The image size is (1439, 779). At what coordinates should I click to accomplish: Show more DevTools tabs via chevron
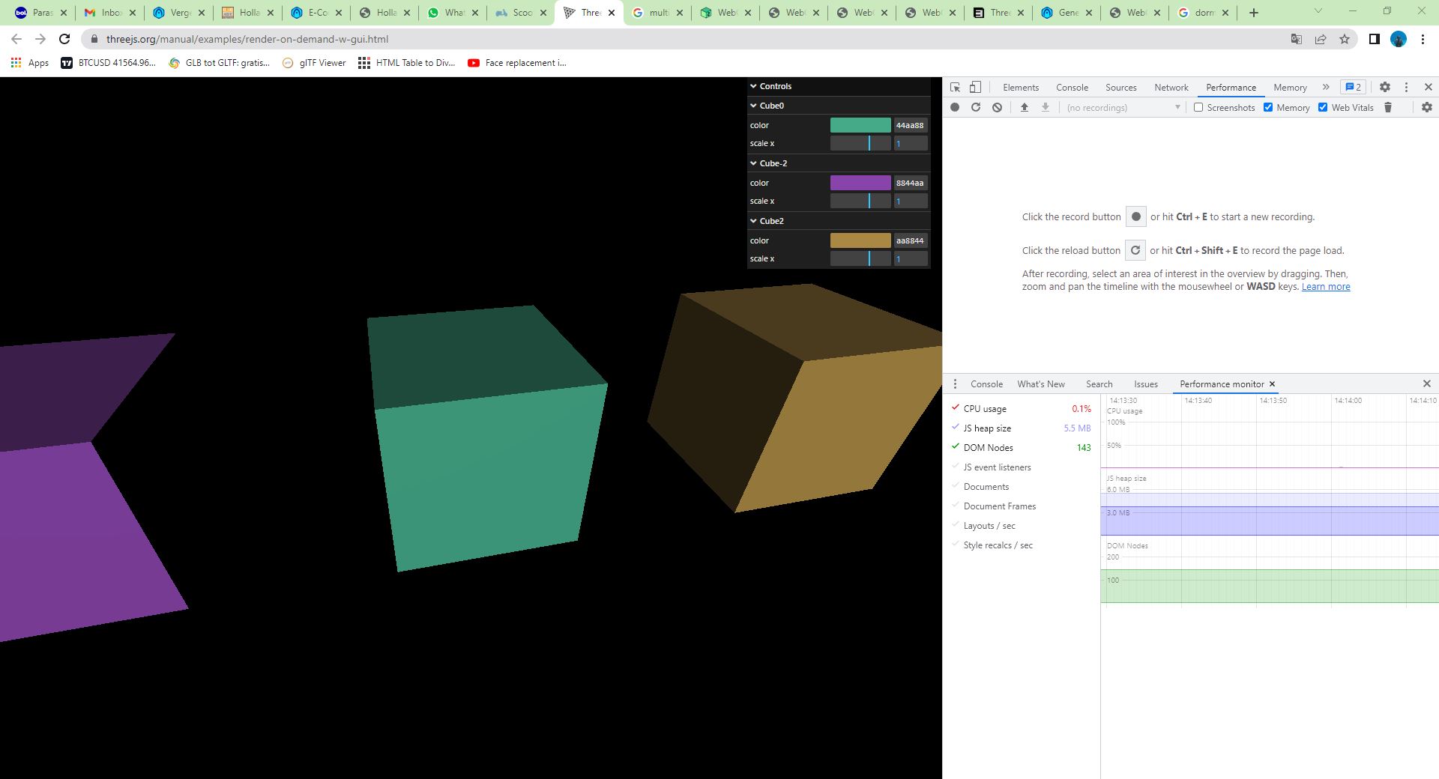[x=1326, y=87]
